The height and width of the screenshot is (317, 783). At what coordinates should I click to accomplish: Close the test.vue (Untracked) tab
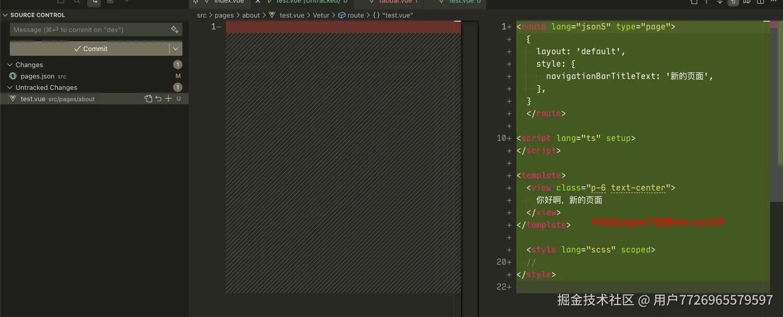coord(258,2)
